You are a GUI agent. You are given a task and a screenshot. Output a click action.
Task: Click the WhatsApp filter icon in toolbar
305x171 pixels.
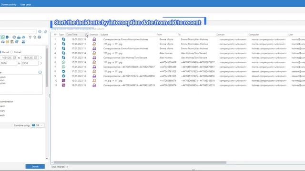pyautogui.click(x=3, y=37)
